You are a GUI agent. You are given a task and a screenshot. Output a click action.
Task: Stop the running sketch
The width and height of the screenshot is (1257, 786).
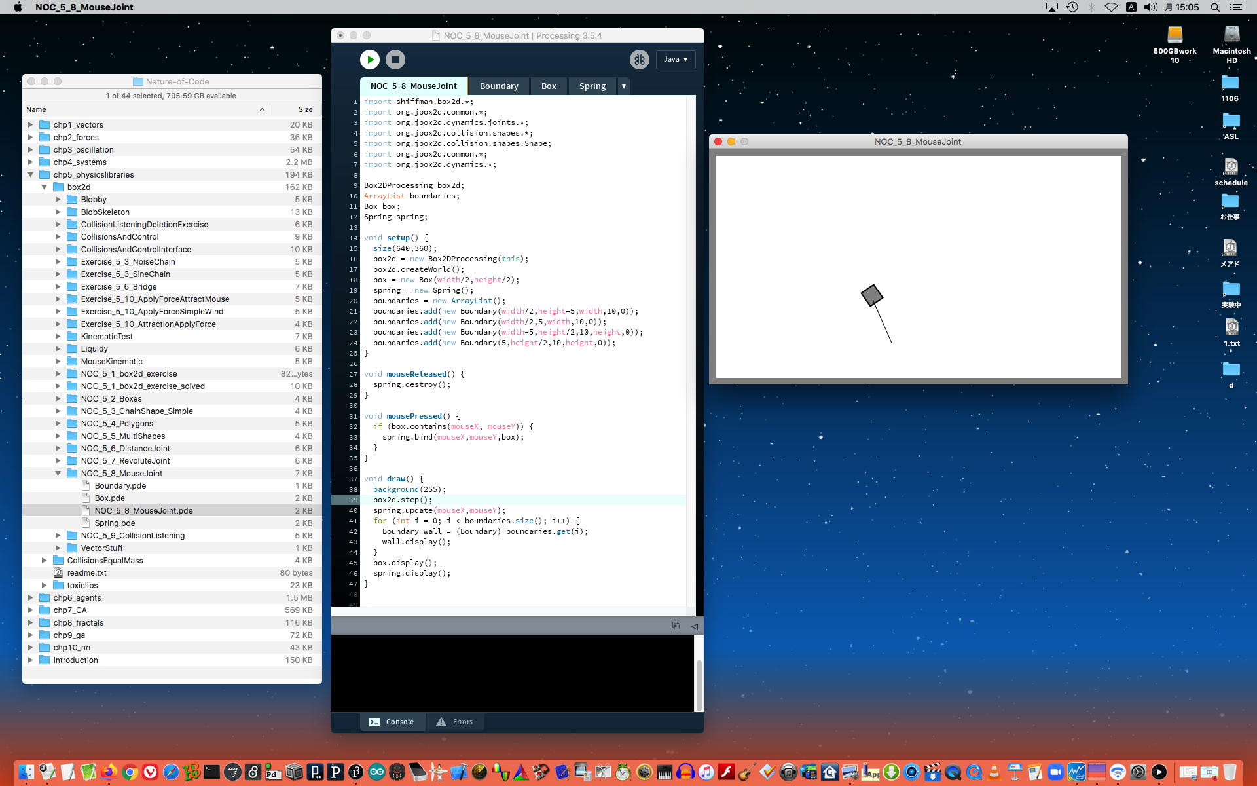tap(395, 60)
